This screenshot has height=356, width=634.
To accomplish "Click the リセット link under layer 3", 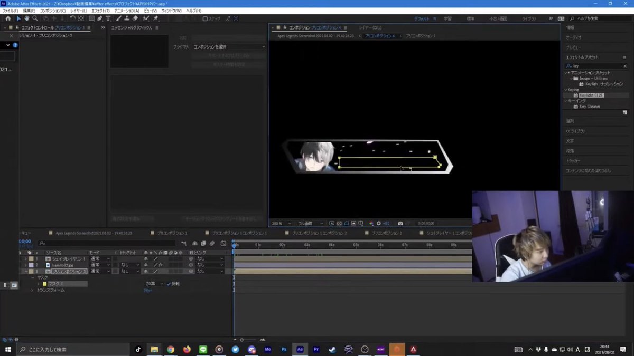I will tap(148, 290).
